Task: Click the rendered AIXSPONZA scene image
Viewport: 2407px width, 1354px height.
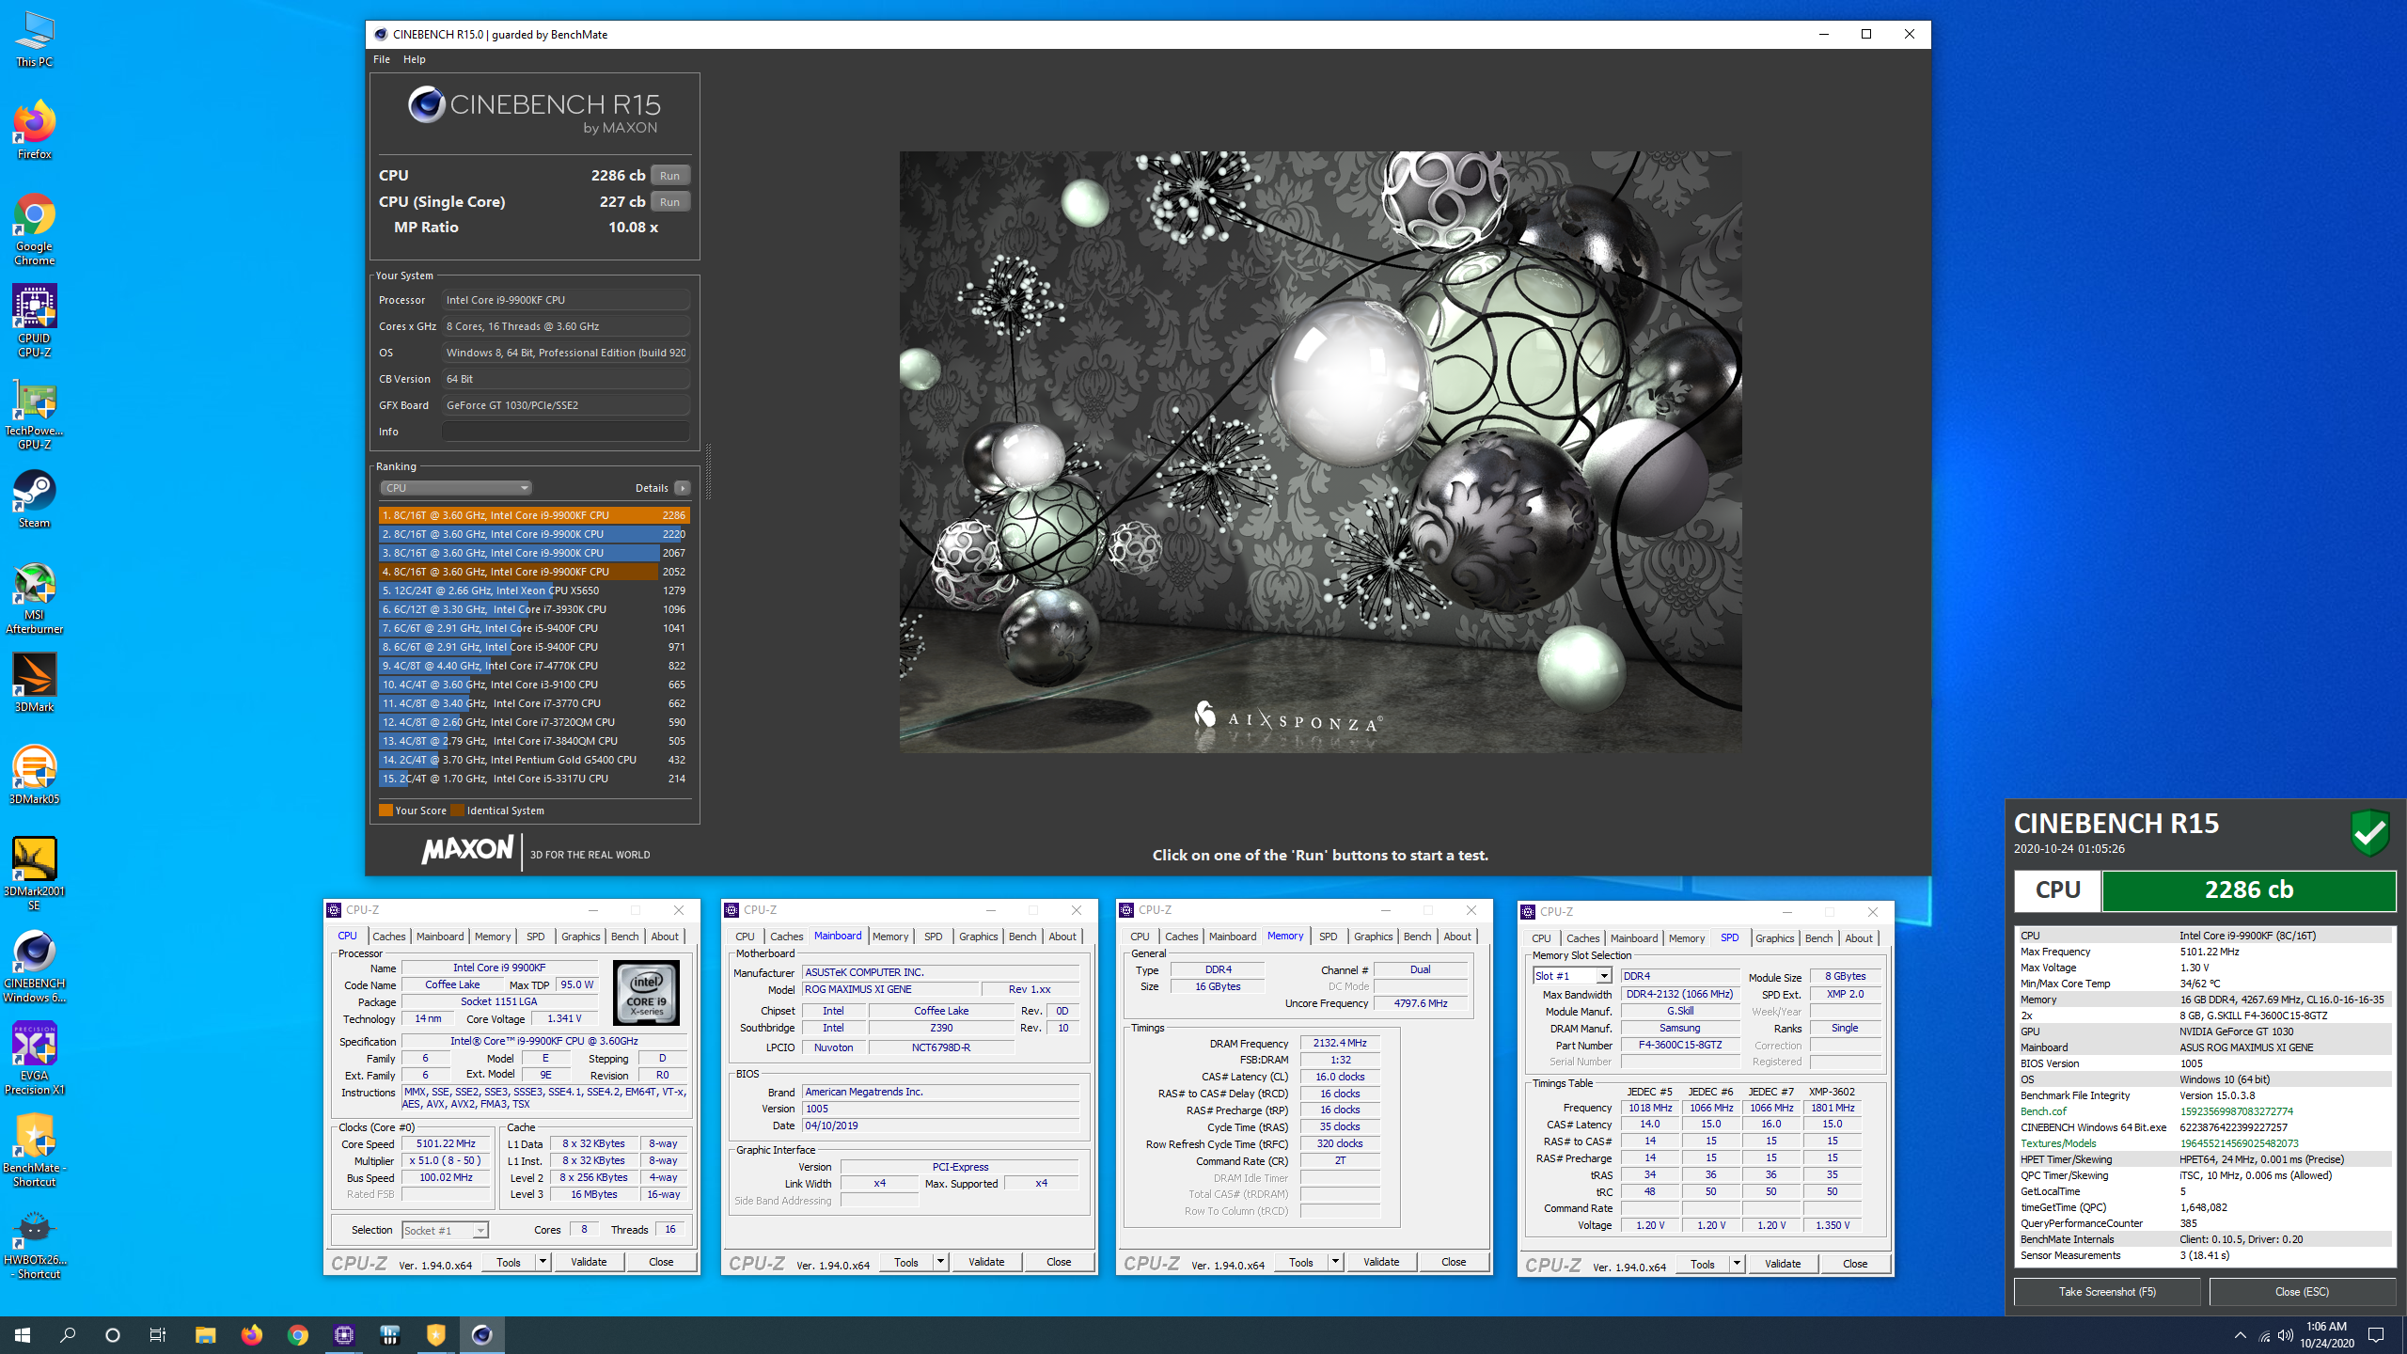Action: coord(1320,451)
